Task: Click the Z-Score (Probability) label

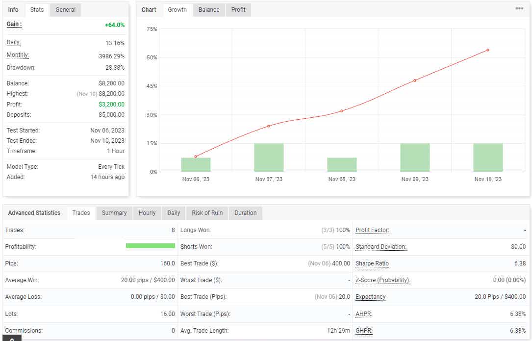Action: pos(383,280)
